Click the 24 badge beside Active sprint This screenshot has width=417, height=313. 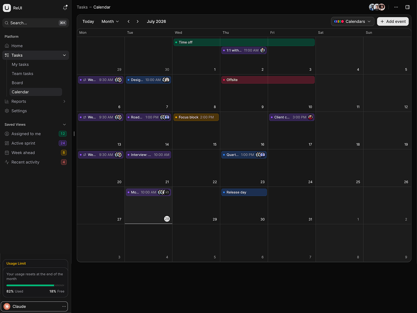point(63,143)
